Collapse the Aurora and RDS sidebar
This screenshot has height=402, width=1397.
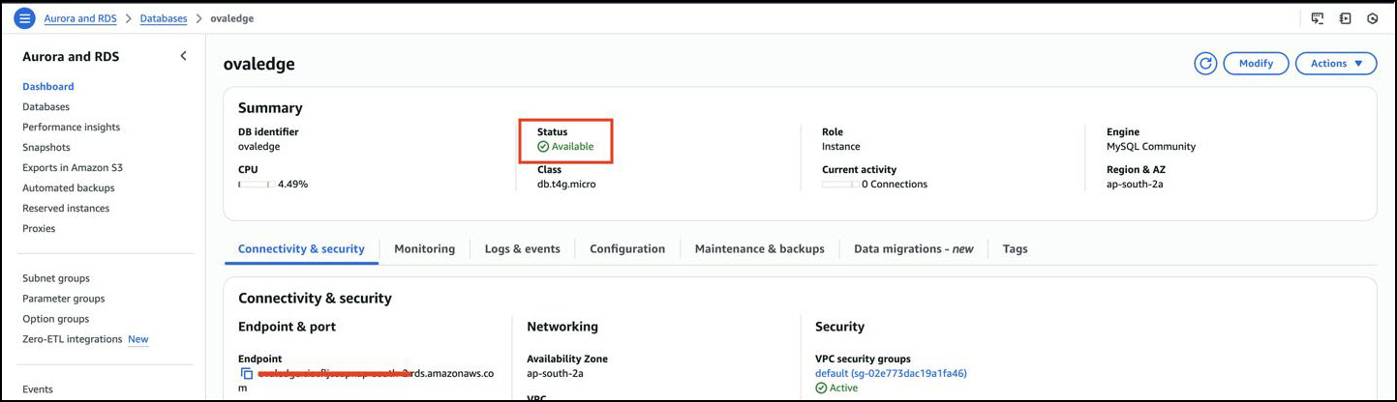click(x=184, y=56)
